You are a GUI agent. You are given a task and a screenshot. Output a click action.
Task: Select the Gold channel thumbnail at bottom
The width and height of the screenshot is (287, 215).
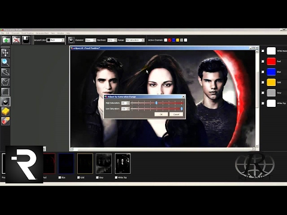[x=85, y=164]
